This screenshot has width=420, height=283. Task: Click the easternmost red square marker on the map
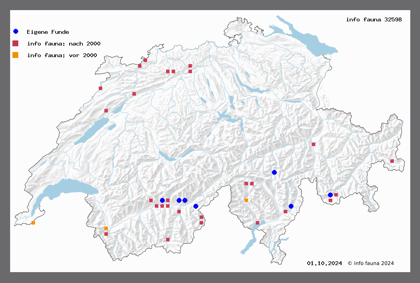tap(392, 161)
